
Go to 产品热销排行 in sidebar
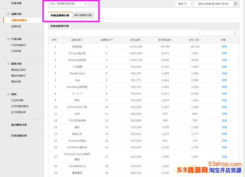pos(19,45)
